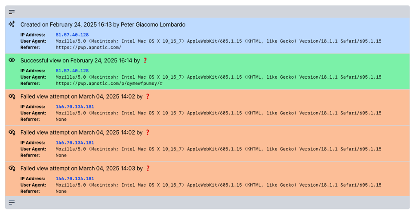The height and width of the screenshot is (212, 413).
Task: Click the sparkle icon beside the Created entry
Action: point(12,25)
